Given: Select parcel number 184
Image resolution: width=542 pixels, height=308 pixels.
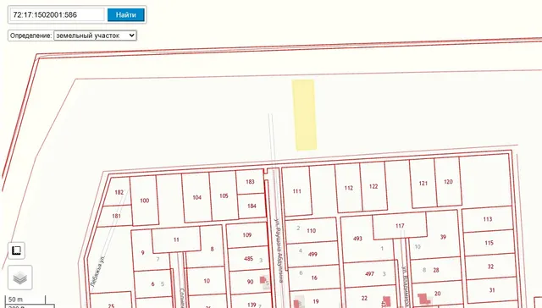Looking at the screenshot, I should (x=252, y=206).
